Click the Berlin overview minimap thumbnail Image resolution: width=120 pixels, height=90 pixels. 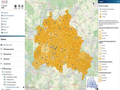tap(92, 83)
